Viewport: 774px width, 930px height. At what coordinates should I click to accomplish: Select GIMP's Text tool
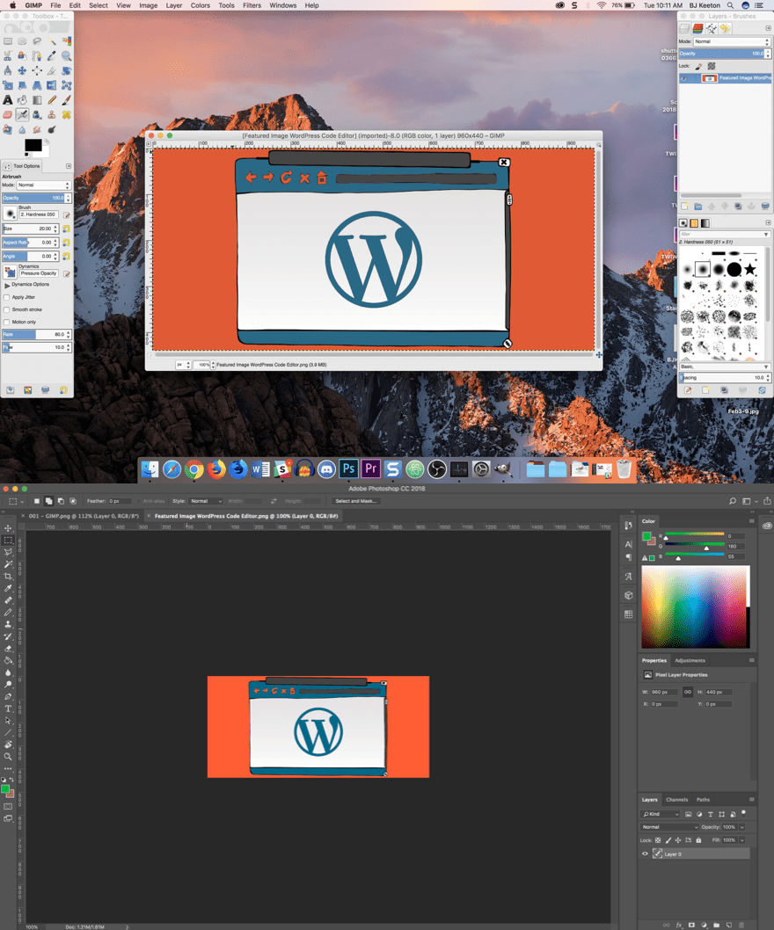[8, 100]
